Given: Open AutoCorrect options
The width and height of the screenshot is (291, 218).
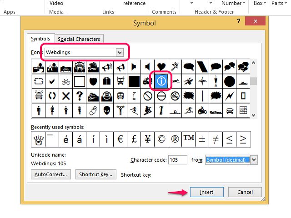Looking at the screenshot, I should coord(50,174).
